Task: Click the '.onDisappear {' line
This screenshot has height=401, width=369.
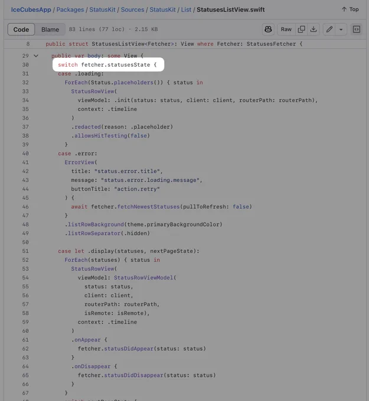Action: coord(94,366)
